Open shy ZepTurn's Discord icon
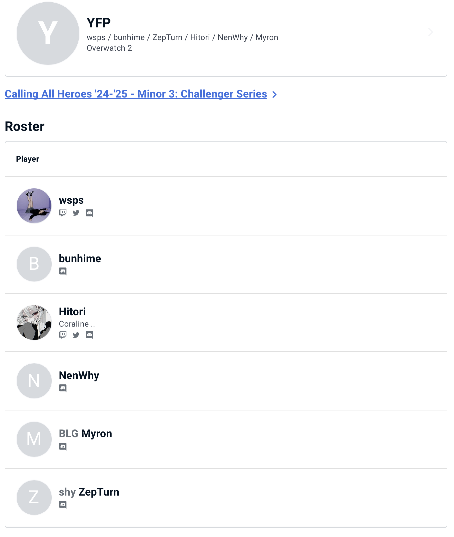 pos(63,505)
